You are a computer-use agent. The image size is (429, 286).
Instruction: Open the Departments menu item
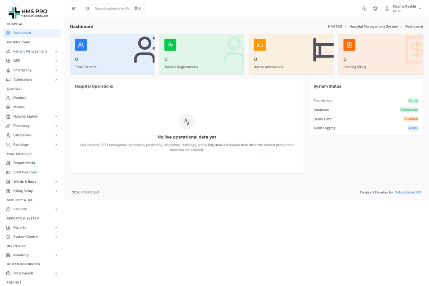tap(32, 163)
